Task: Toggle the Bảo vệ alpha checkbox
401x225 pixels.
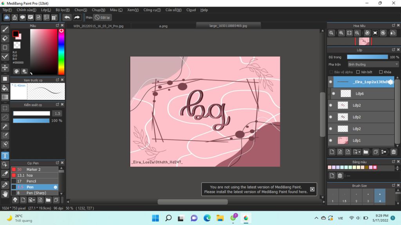Action: [331, 72]
